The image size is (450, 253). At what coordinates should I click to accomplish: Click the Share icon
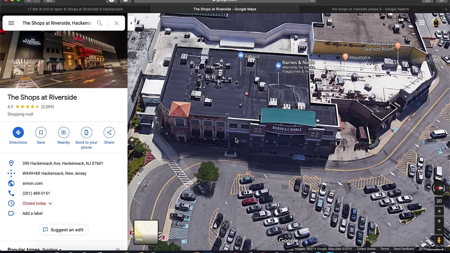[x=109, y=136]
